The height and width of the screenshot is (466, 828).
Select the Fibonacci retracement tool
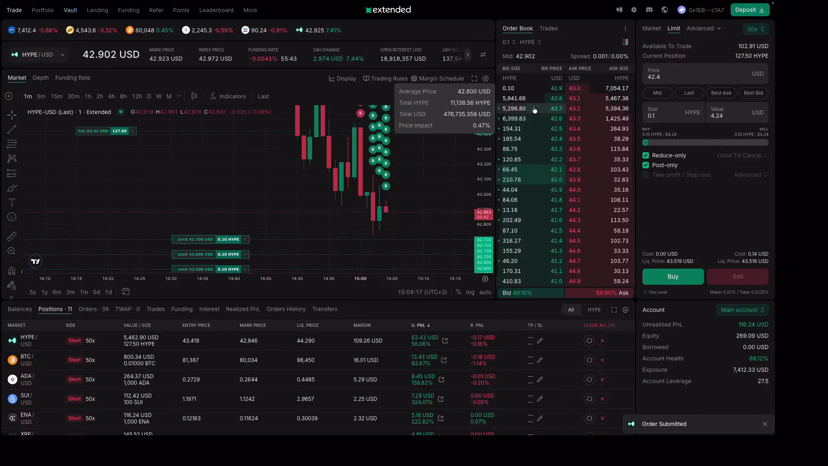(12, 144)
